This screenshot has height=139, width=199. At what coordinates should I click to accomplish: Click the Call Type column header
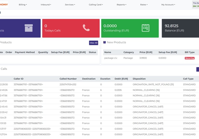(188, 79)
